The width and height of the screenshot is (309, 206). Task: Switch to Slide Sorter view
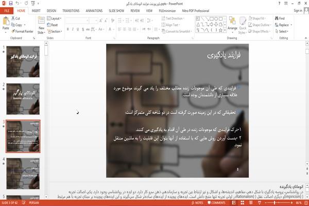(243, 203)
